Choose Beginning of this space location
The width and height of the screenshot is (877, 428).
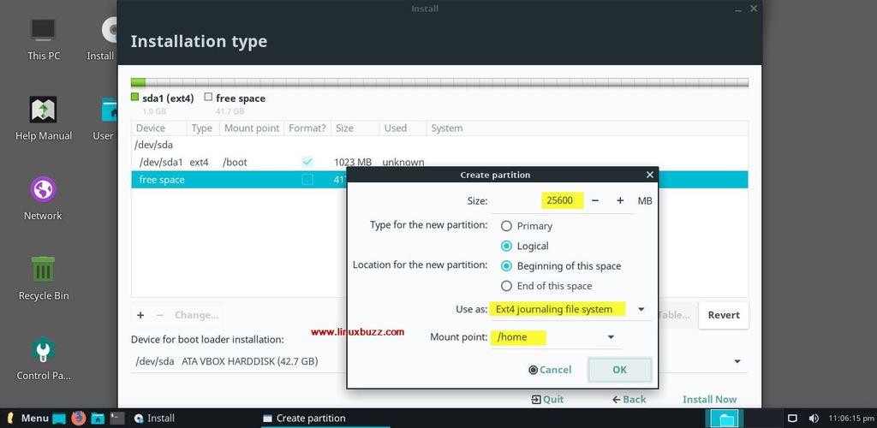click(506, 266)
